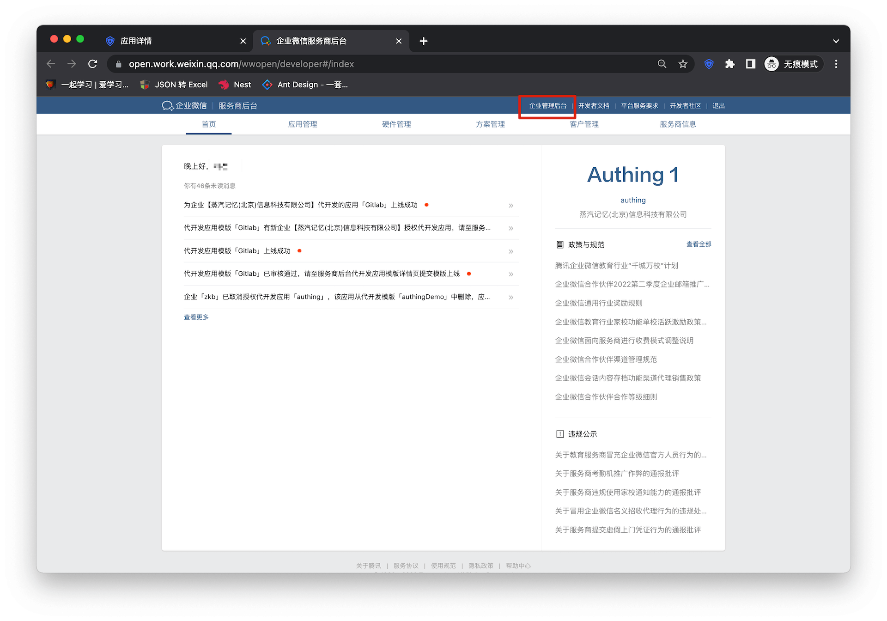Open the Ant Design bookmark
The width and height of the screenshot is (887, 621).
coord(305,85)
